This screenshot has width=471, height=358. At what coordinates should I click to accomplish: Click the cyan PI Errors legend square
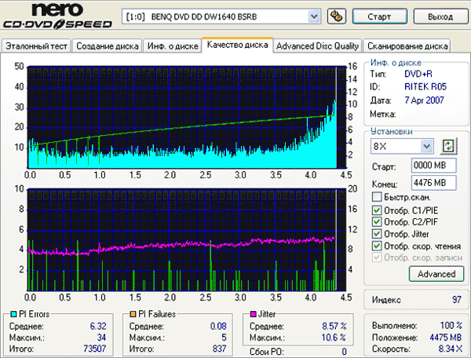tap(13, 314)
